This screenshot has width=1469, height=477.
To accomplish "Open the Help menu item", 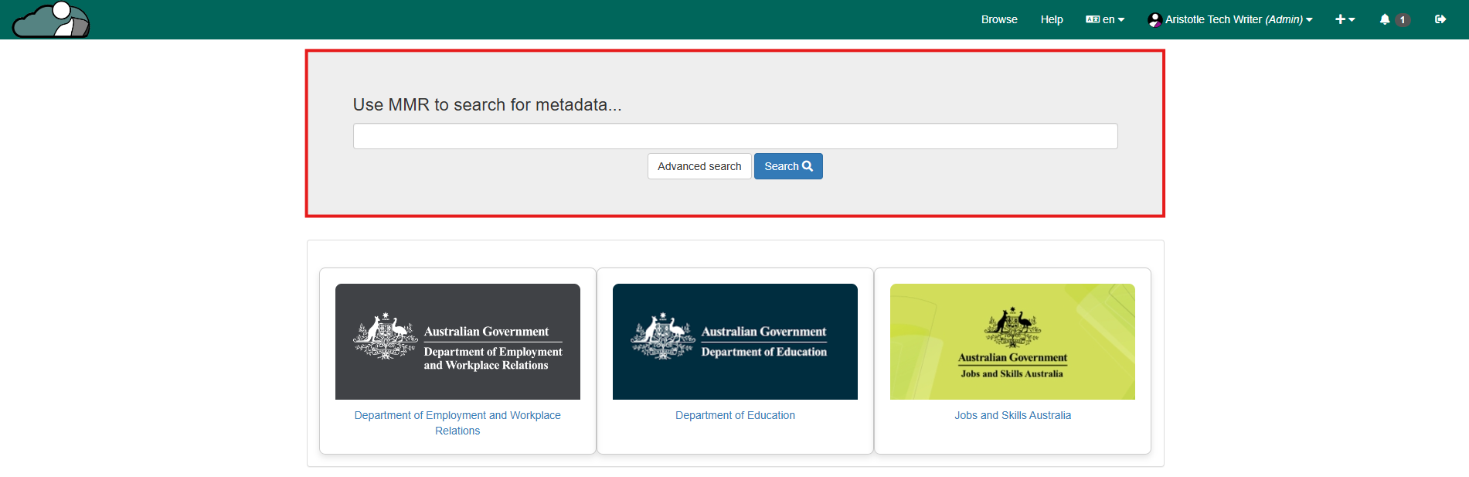I will (1051, 19).
